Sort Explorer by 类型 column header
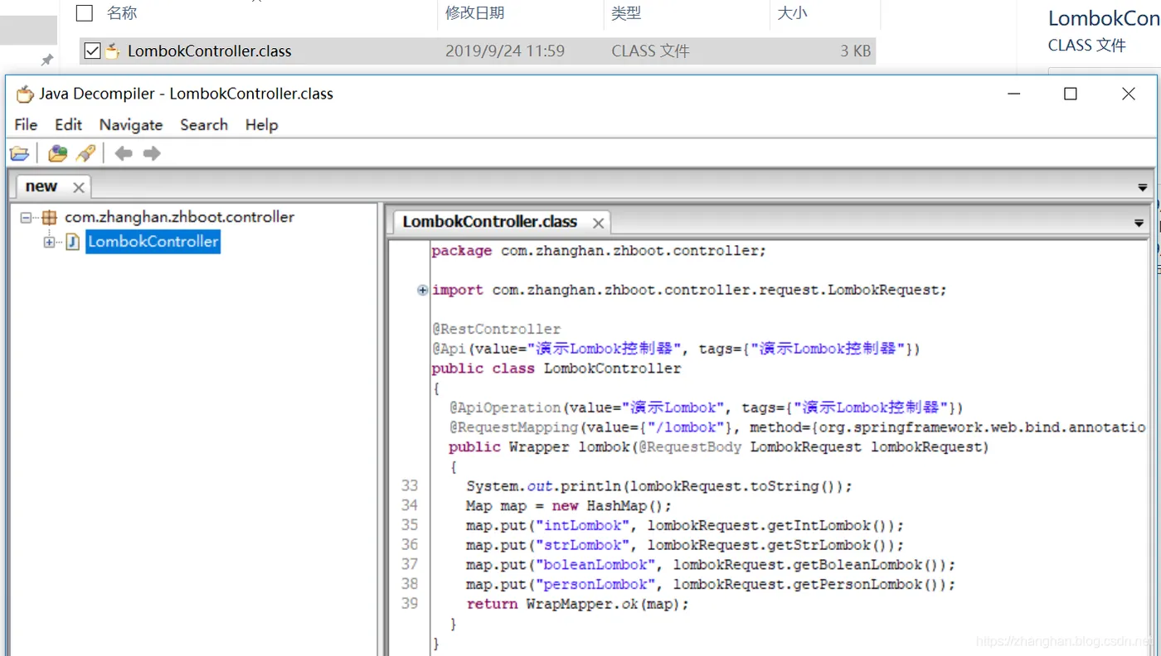The image size is (1161, 656). 626,12
